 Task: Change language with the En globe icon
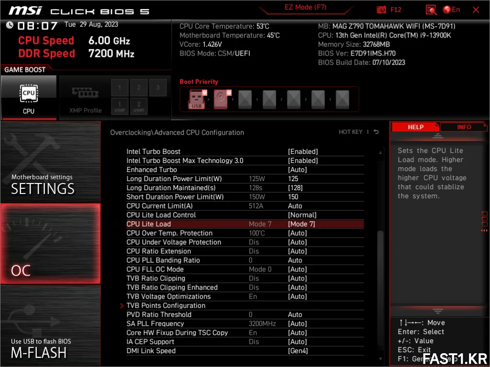click(x=451, y=10)
